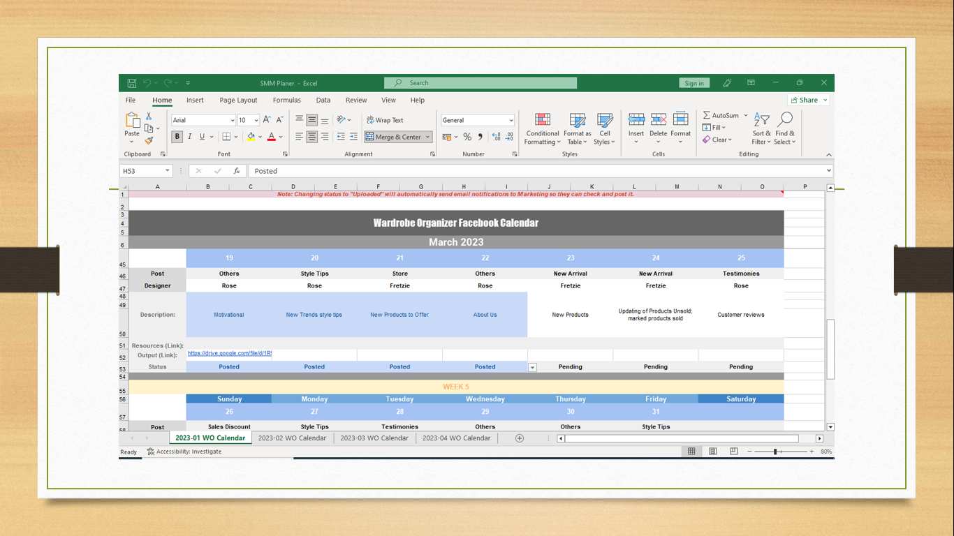This screenshot has height=536, width=954.
Task: Open the status dropdown arrow beside Wednesday's Posted cell
Action: point(532,367)
